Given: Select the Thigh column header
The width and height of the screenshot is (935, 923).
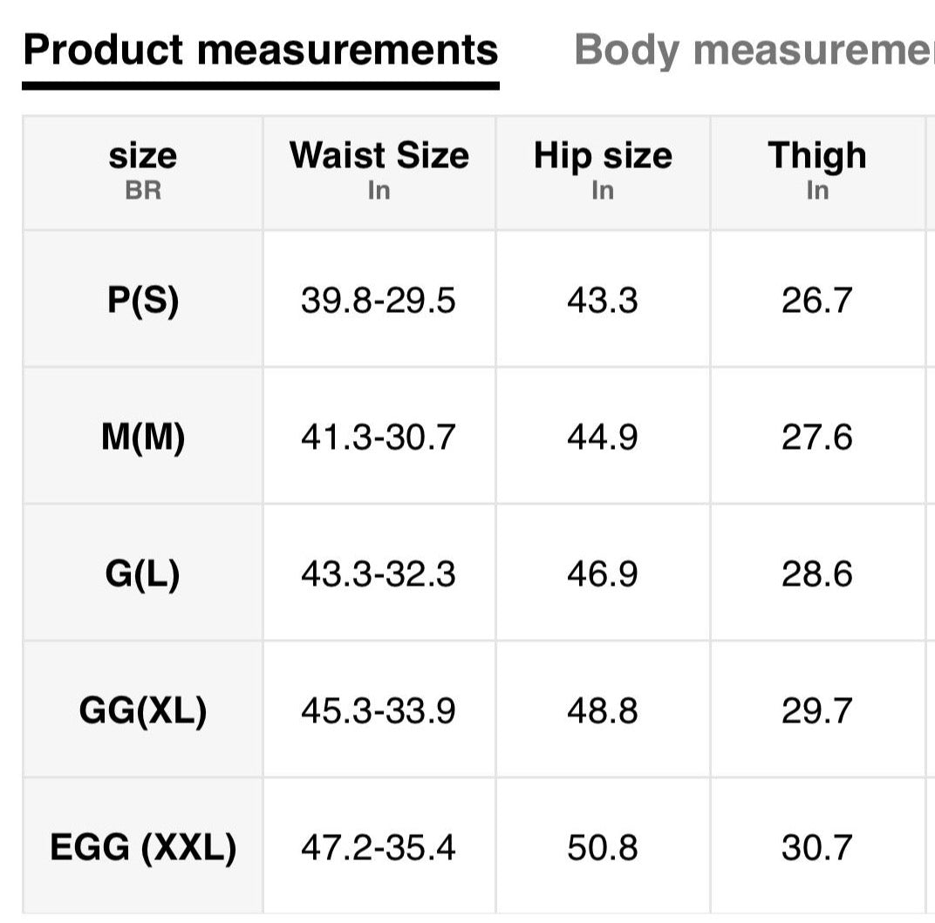Looking at the screenshot, I should coord(817,172).
